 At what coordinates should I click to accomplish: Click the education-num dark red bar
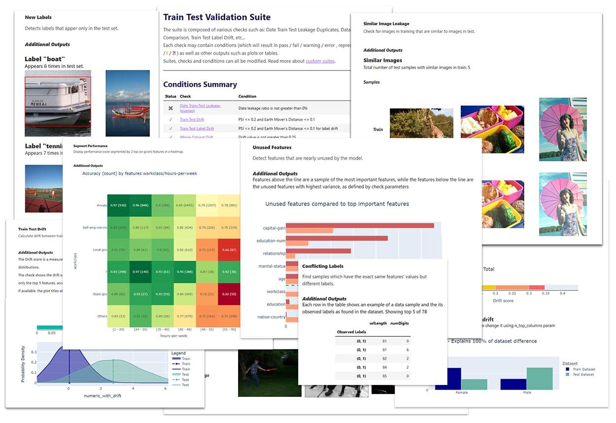click(337, 238)
